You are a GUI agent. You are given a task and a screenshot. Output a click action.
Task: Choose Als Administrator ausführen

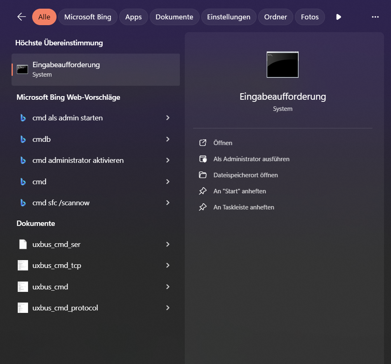(x=251, y=159)
